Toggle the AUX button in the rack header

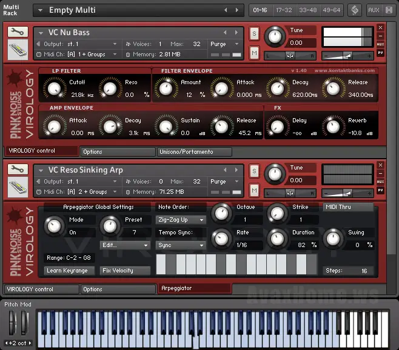[x=374, y=10]
